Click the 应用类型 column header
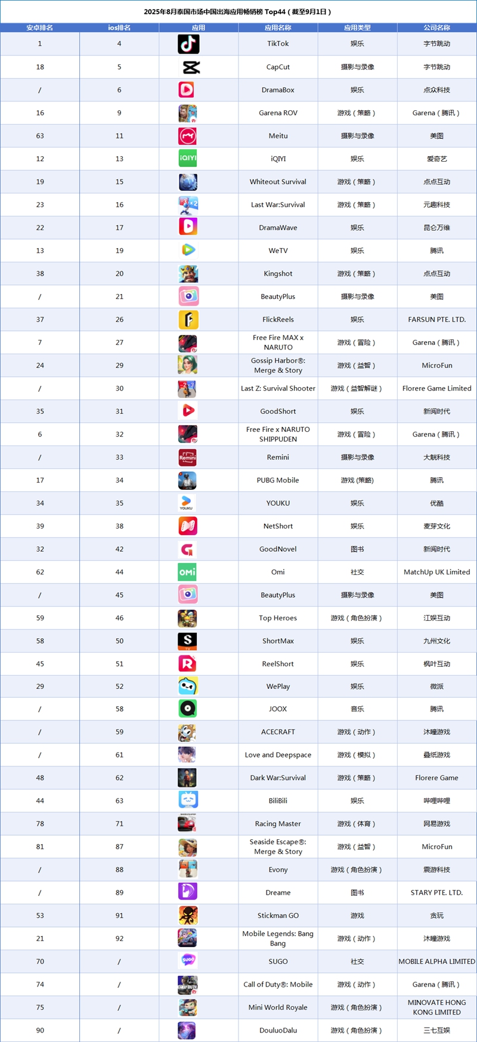Screen dimensions: 477x1042 357,27
